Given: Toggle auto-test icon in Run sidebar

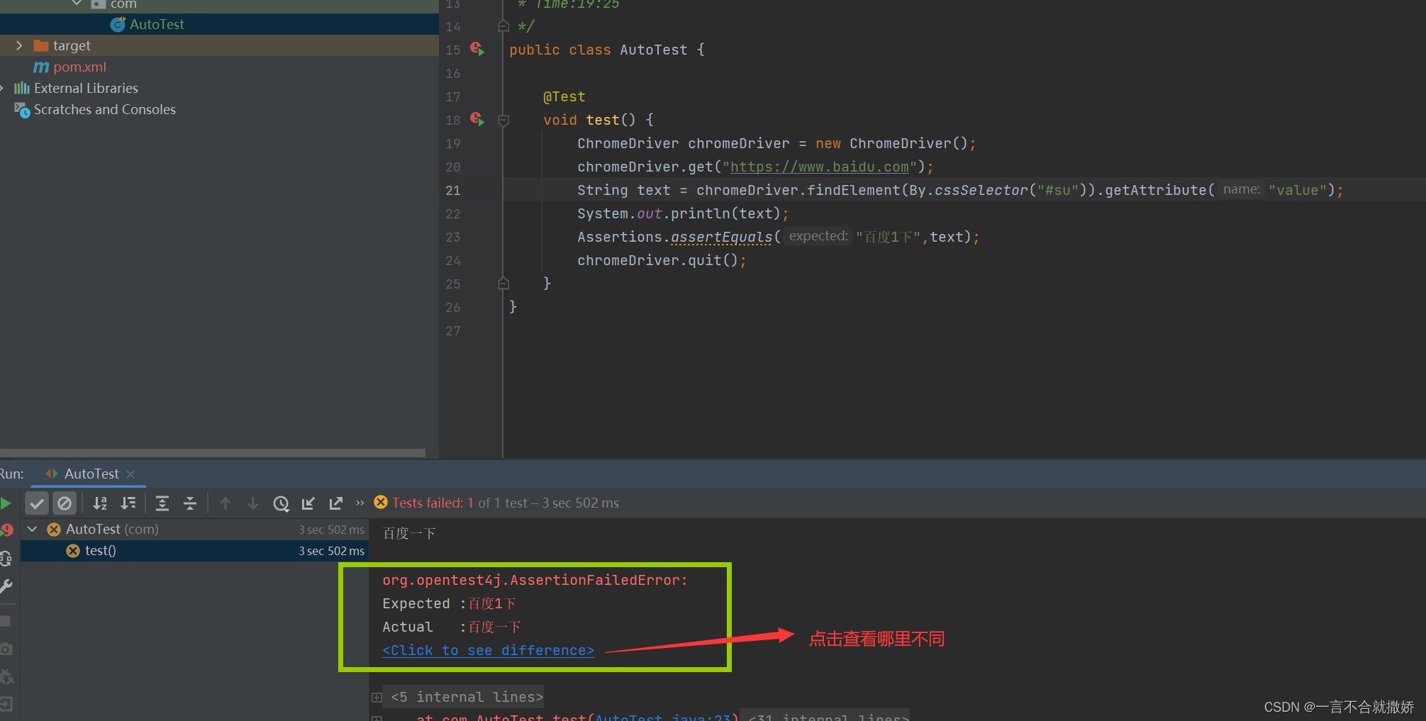Looking at the screenshot, I should point(6,559).
